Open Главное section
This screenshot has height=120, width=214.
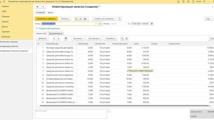coord(5,6)
